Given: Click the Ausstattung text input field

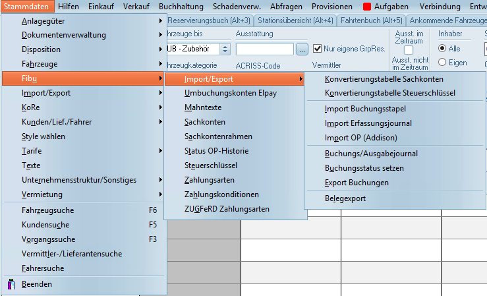Looking at the screenshot, I should [x=265, y=49].
